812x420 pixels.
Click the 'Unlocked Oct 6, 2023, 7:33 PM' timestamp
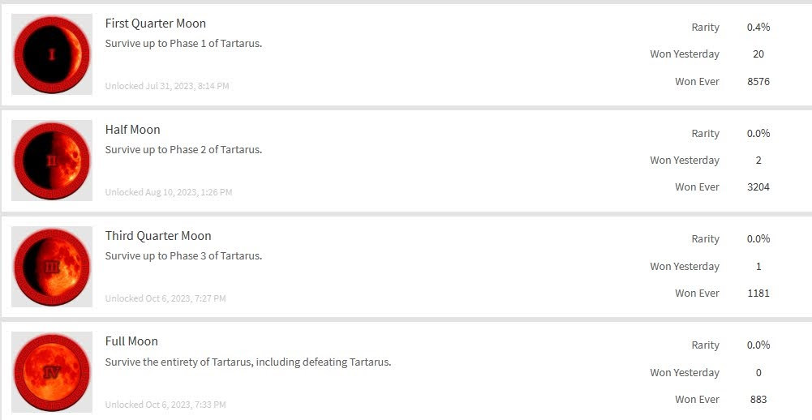coord(165,405)
